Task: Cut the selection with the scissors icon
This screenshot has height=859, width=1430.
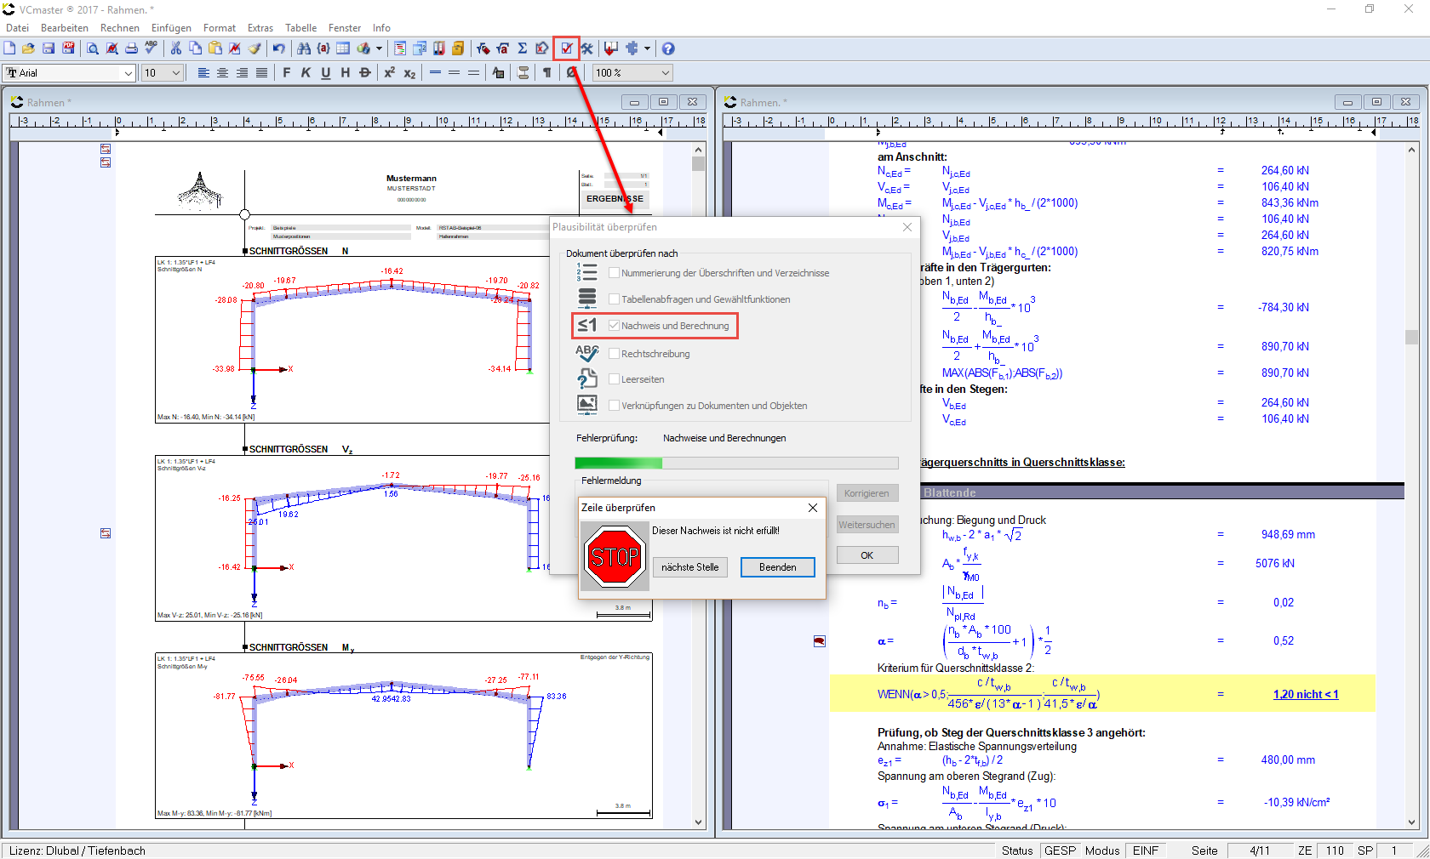Action: coord(176,48)
